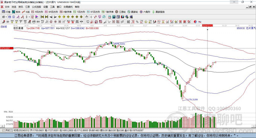Click the black right arrow icon
Screen dimensions: 256x138
tap(55, 17)
